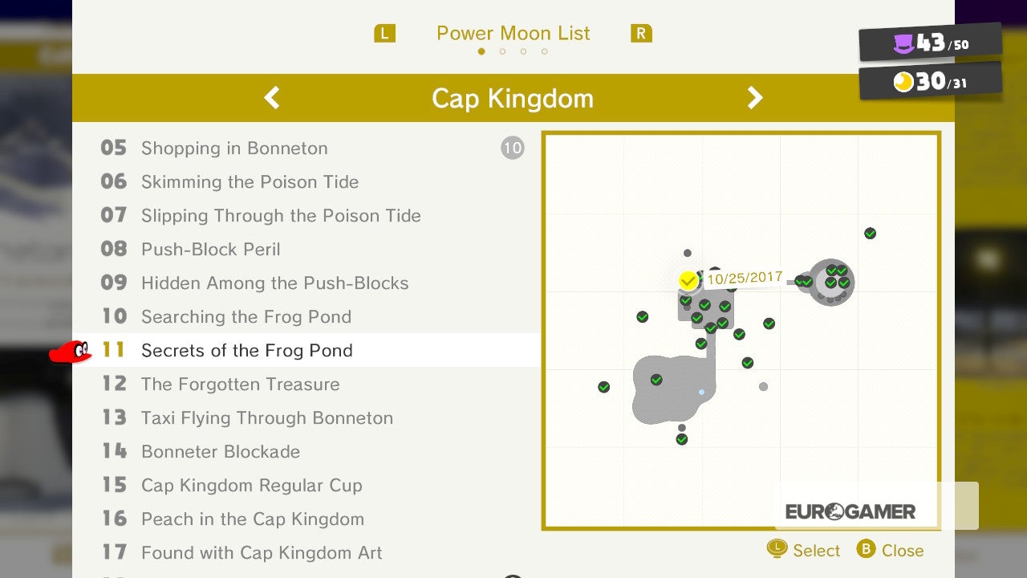Click the L shoulder button icon
1027x578 pixels.
click(x=385, y=34)
